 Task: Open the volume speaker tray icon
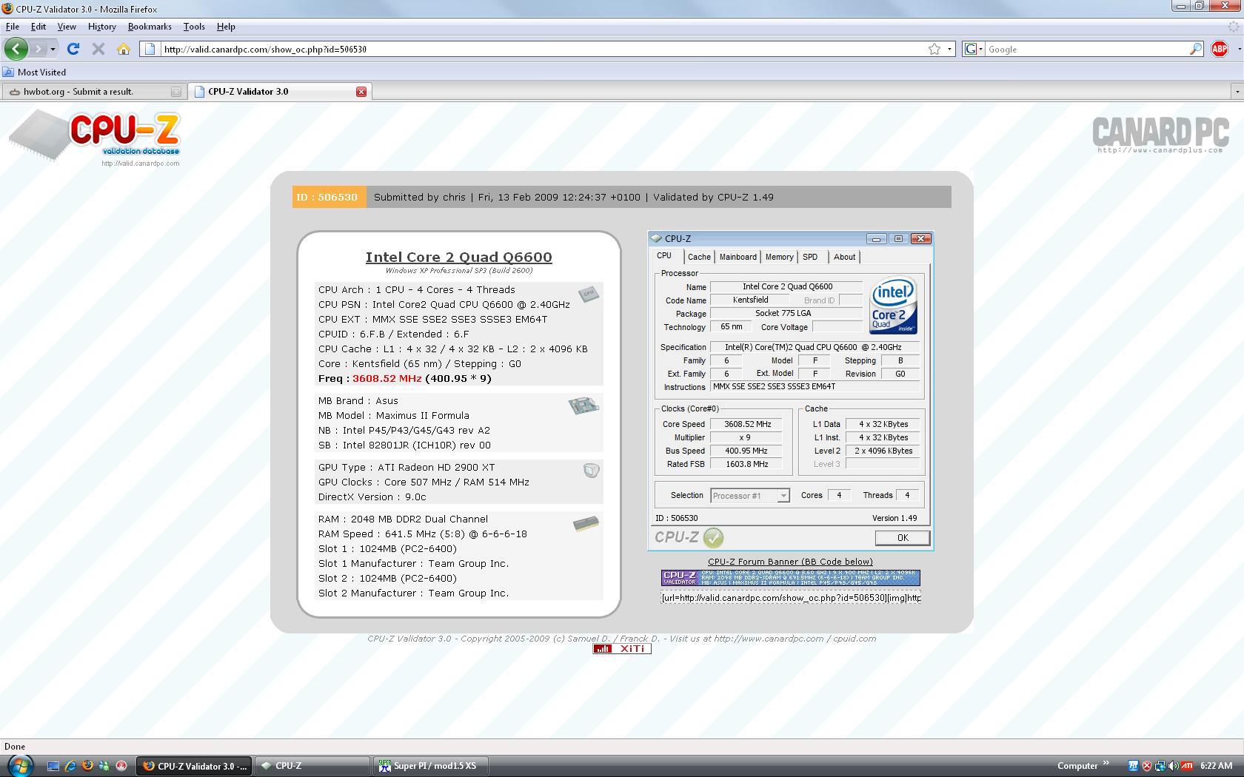pyautogui.click(x=1173, y=766)
